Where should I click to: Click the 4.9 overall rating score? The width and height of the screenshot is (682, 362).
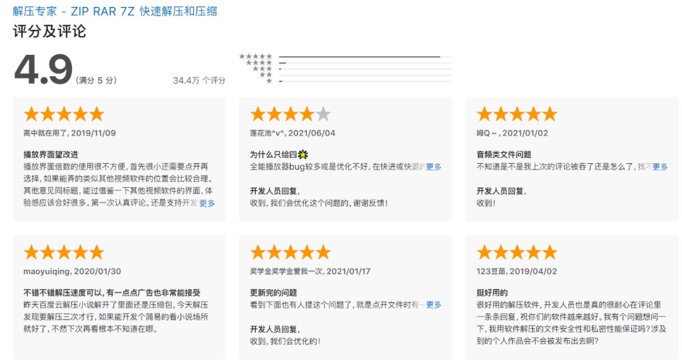pos(43,69)
